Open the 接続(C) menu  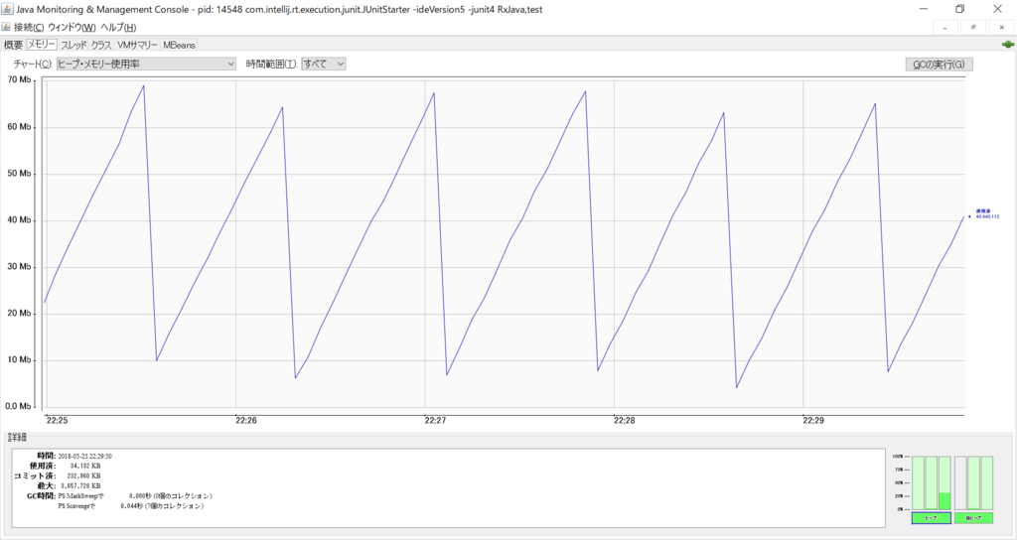coord(29,27)
